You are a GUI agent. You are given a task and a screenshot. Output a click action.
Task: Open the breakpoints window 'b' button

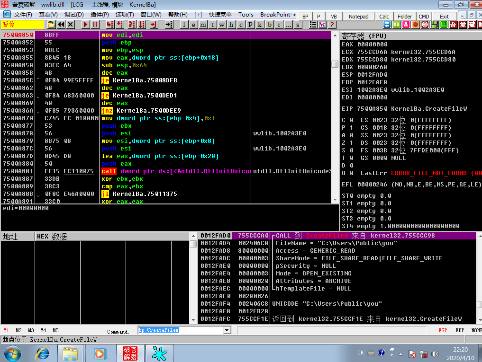pos(270,25)
